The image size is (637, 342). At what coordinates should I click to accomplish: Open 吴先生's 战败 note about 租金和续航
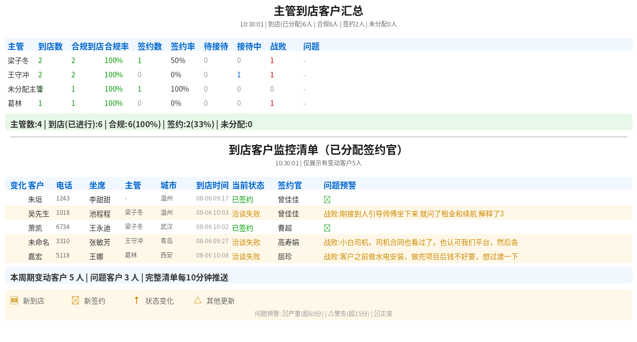click(414, 214)
